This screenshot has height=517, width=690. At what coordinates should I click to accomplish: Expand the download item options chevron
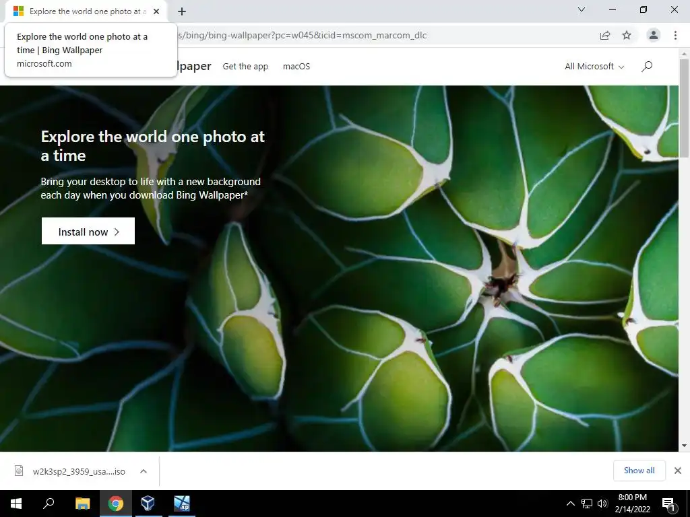coord(144,471)
